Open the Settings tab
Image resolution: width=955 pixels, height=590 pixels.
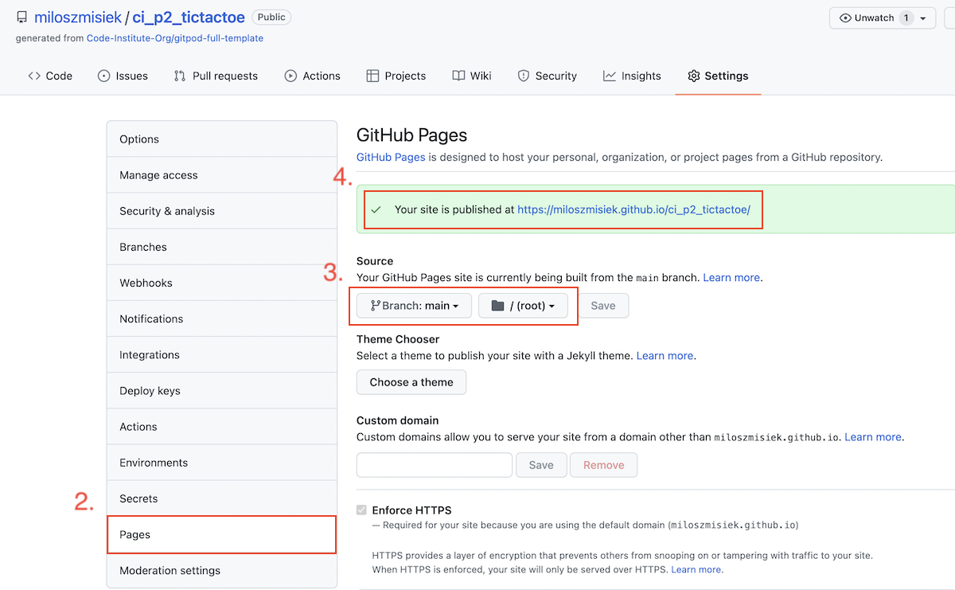tap(718, 76)
